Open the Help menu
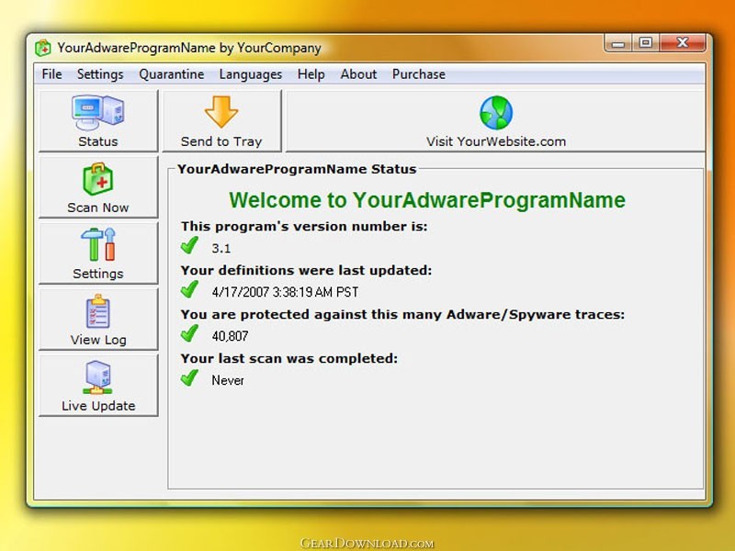The height and width of the screenshot is (551, 735). coord(311,74)
